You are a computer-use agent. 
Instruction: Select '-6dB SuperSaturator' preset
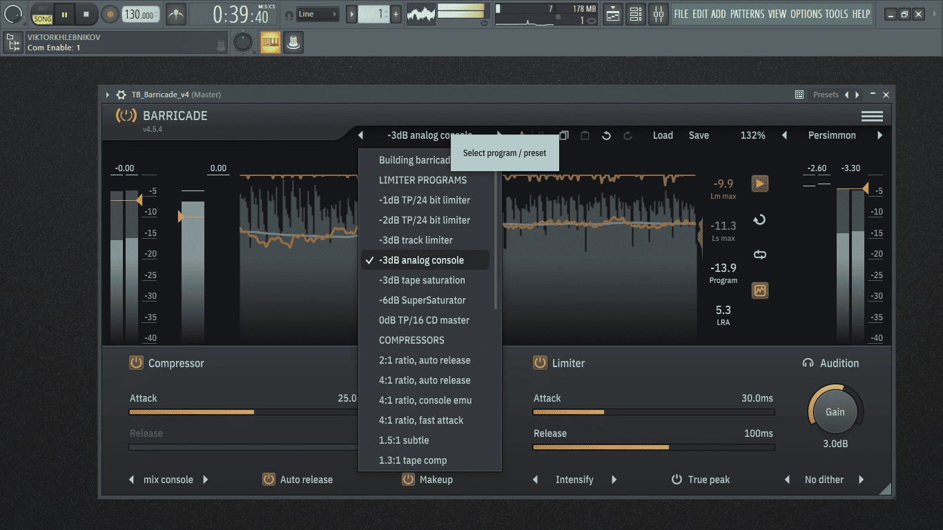pyautogui.click(x=425, y=300)
